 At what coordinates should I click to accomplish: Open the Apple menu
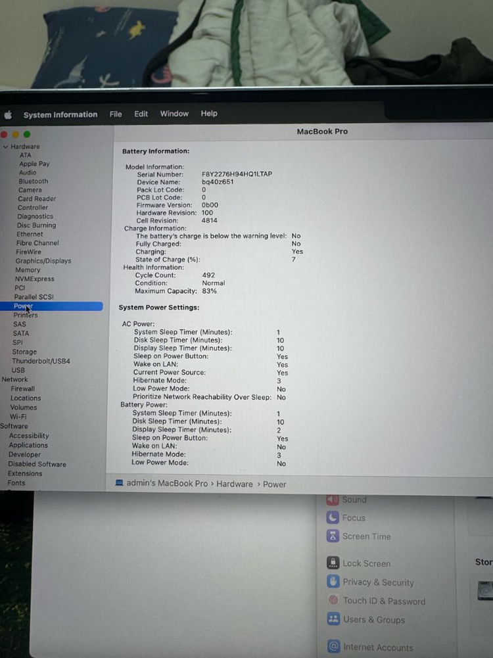pos(8,115)
